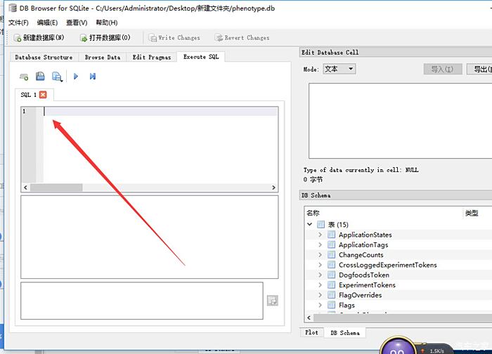Viewport: 492px width, 354px height.
Task: Click the Write Changes toolbar button
Action: click(174, 38)
